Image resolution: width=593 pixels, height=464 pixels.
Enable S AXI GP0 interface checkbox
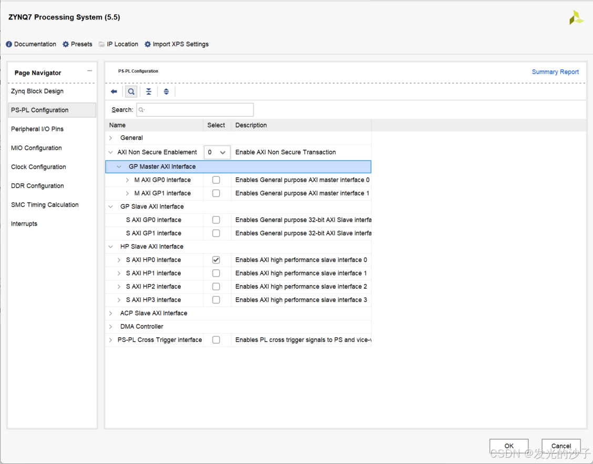point(216,220)
